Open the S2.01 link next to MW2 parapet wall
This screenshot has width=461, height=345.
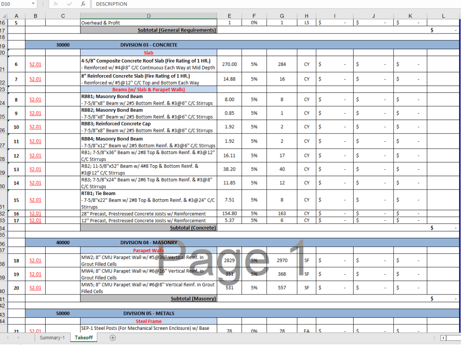(35, 260)
